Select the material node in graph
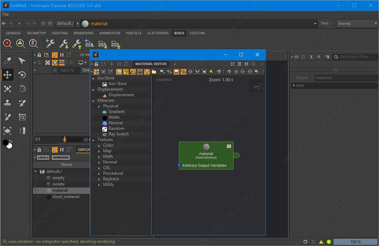379x246 pixels. pyautogui.click(x=206, y=155)
